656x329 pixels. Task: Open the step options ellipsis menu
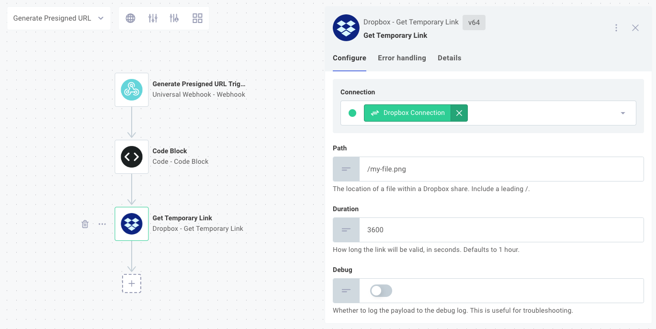coord(616,27)
